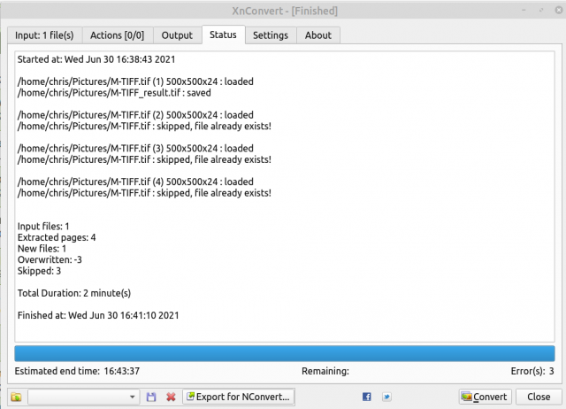Viewport: 566px width, 409px height.
Task: Delete the preset with the red X icon
Action: [x=171, y=397]
